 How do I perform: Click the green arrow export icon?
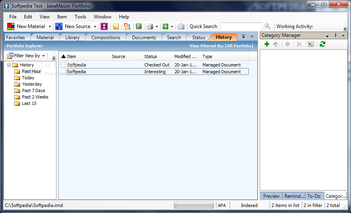click(165, 26)
